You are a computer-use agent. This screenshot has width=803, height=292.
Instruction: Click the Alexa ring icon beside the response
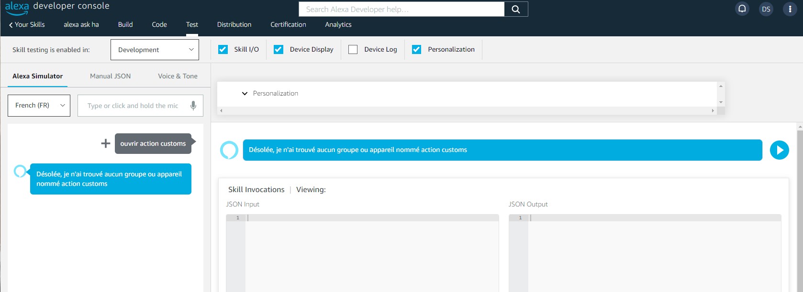[229, 150]
